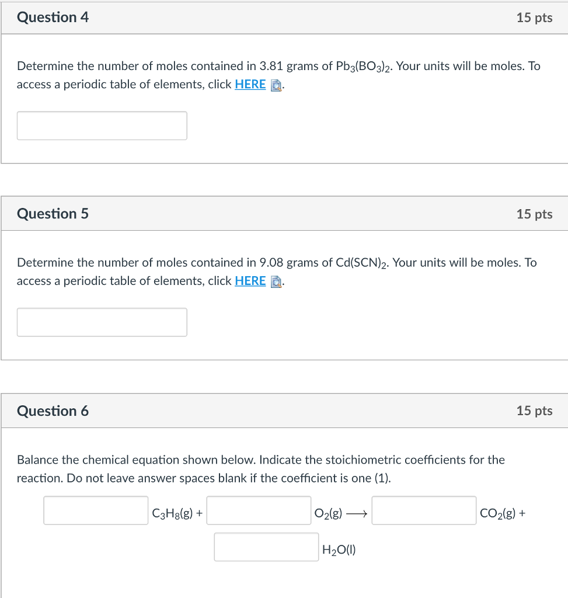Screen dimensions: 568x598
Task: Click the 15 pts label on Question 6
Action: 535,411
